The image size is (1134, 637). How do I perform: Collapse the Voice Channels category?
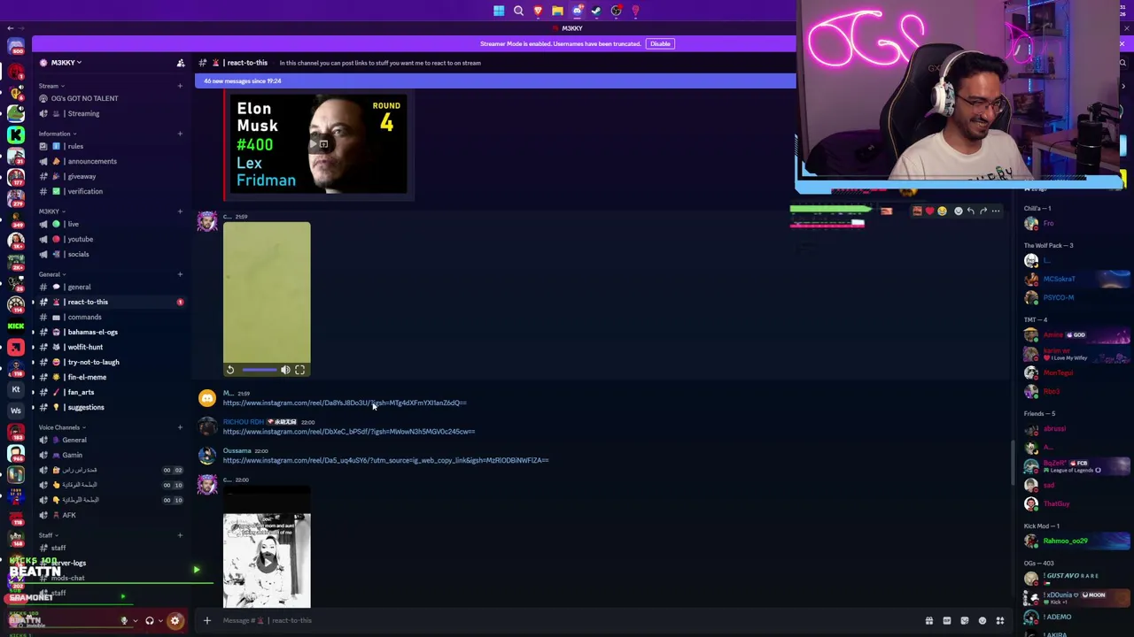(61, 427)
